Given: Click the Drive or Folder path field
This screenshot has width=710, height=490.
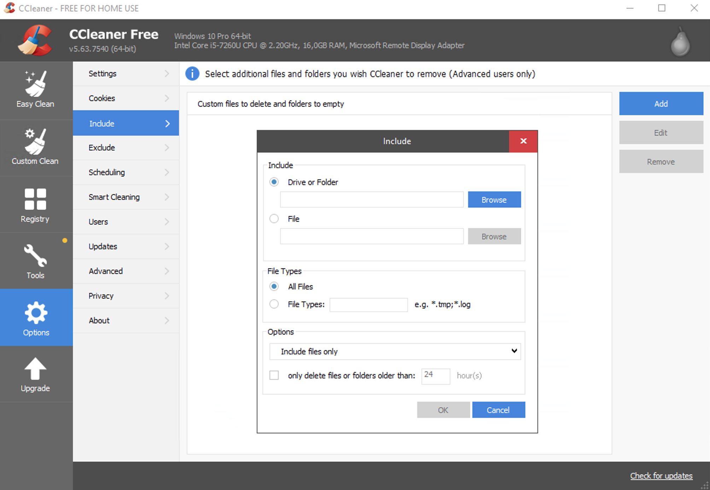Looking at the screenshot, I should (371, 200).
